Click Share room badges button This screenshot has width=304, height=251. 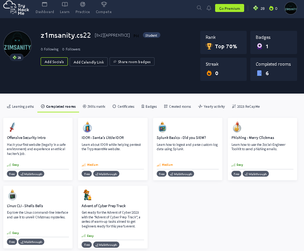(x=132, y=62)
